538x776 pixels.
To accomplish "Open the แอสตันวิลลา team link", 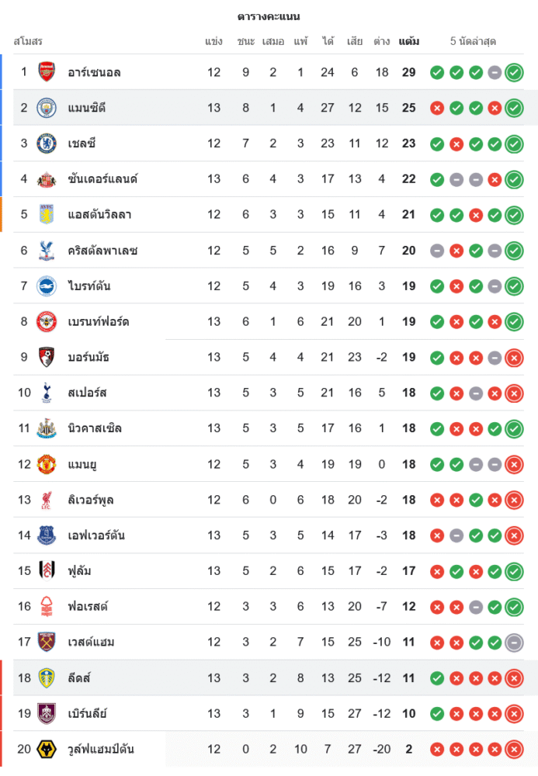I will [101, 215].
